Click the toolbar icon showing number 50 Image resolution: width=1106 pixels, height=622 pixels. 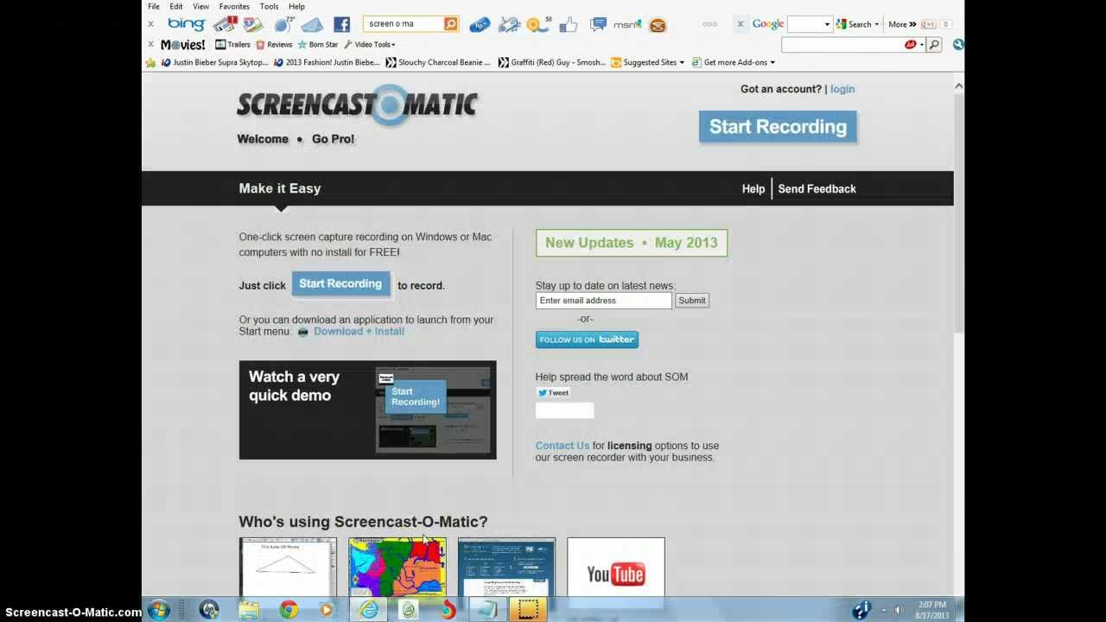[538, 24]
